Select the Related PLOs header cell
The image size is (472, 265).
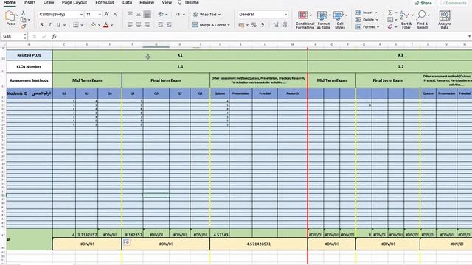click(x=29, y=55)
